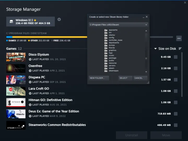Image resolution: width=188 pixels, height=141 pixels.
Task: Select the appcache folder icon
Action: 106,30
